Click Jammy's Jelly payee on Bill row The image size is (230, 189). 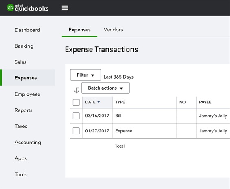(213, 116)
